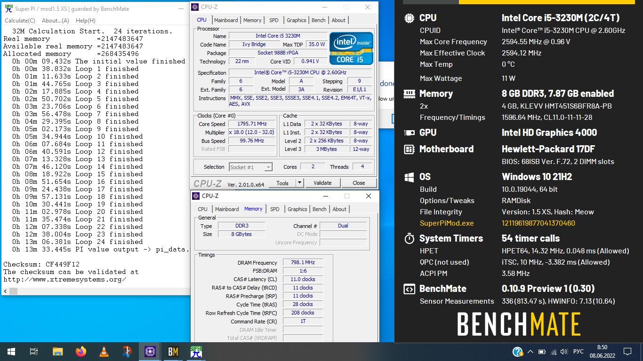Open the blue help icon in the system tray
This screenshot has height=361, width=643.
point(517,351)
